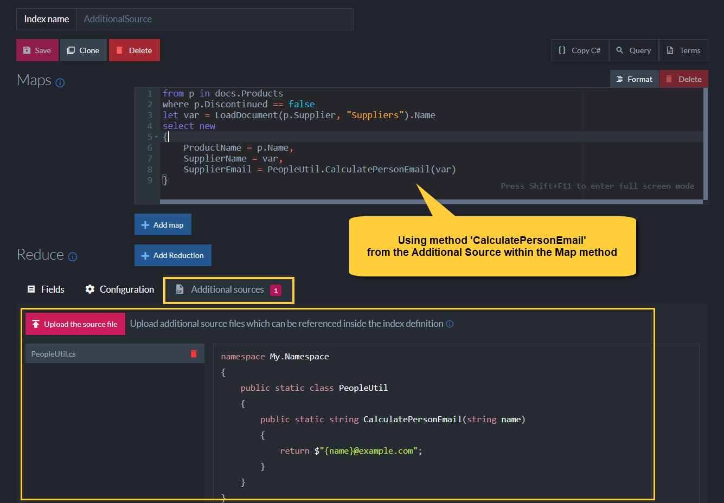The width and height of the screenshot is (724, 503).
Task: Open Query for this index
Action: (633, 50)
